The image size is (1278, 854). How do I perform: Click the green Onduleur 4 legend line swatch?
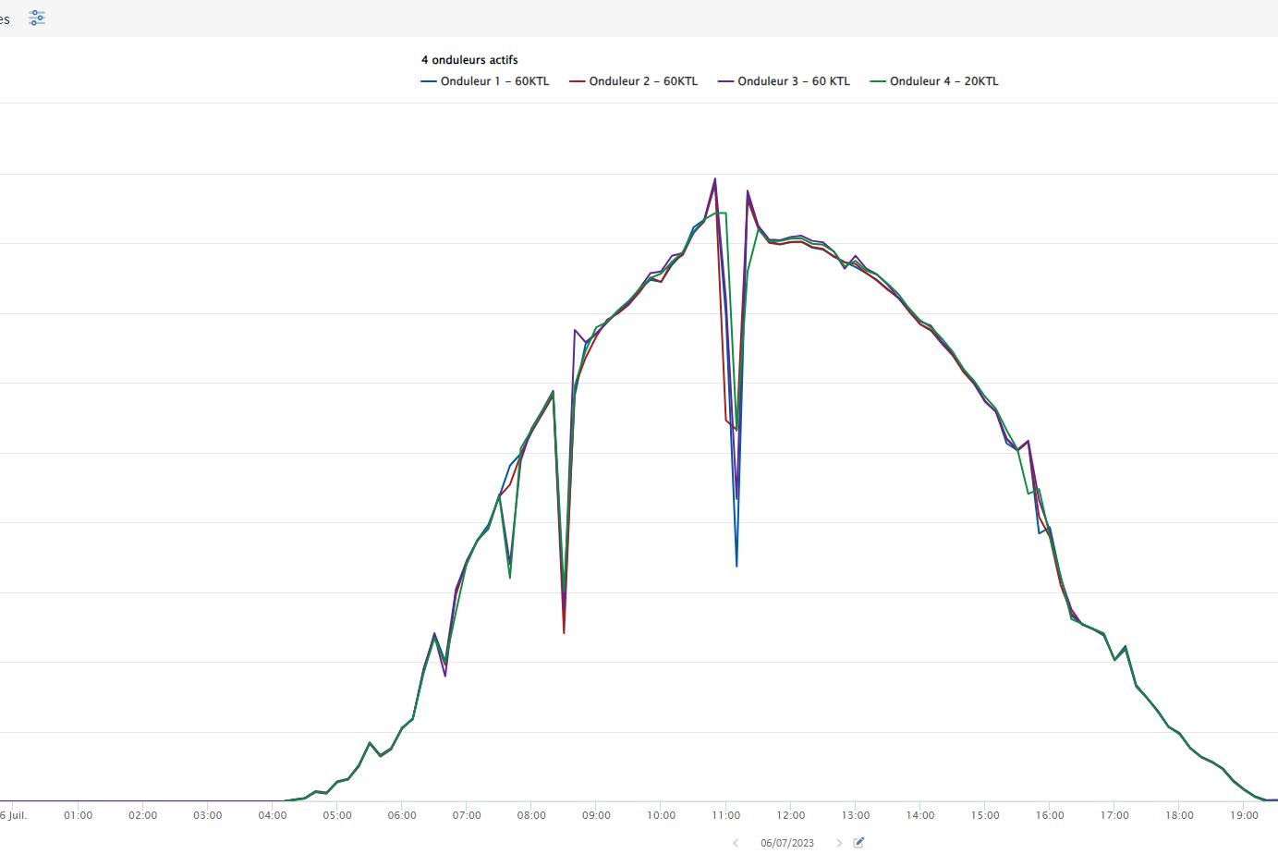pyautogui.click(x=878, y=81)
